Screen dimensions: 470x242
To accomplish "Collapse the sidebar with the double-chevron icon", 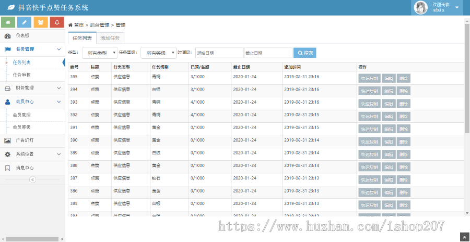I will click(x=33, y=180).
